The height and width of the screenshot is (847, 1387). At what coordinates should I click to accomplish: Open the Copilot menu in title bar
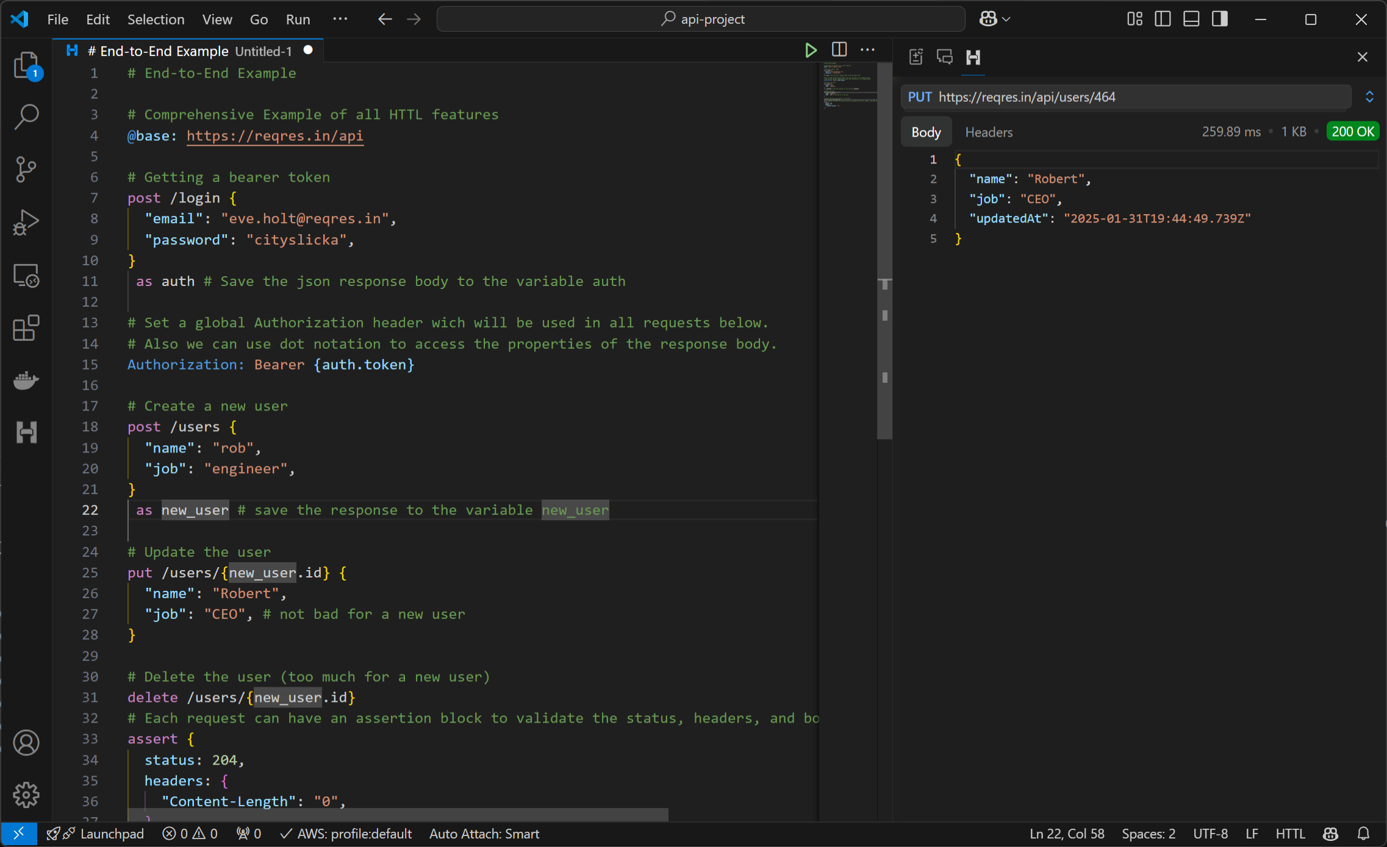(994, 19)
